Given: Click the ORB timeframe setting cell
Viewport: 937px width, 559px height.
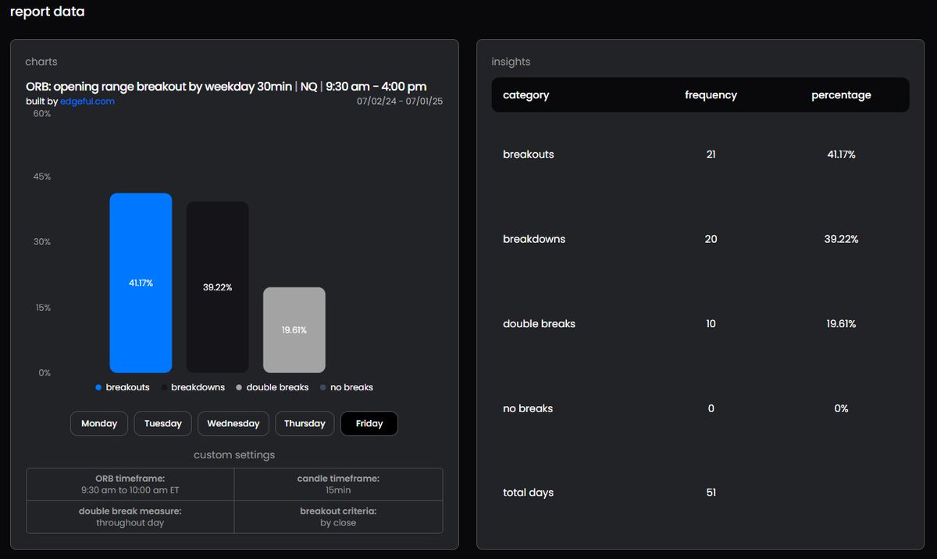Looking at the screenshot, I should tap(130, 485).
